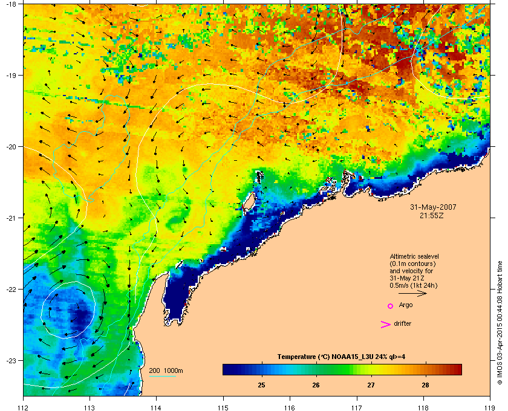Click the latitude axis label -18
The width and height of the screenshot is (508, 411).
click(11, 4)
